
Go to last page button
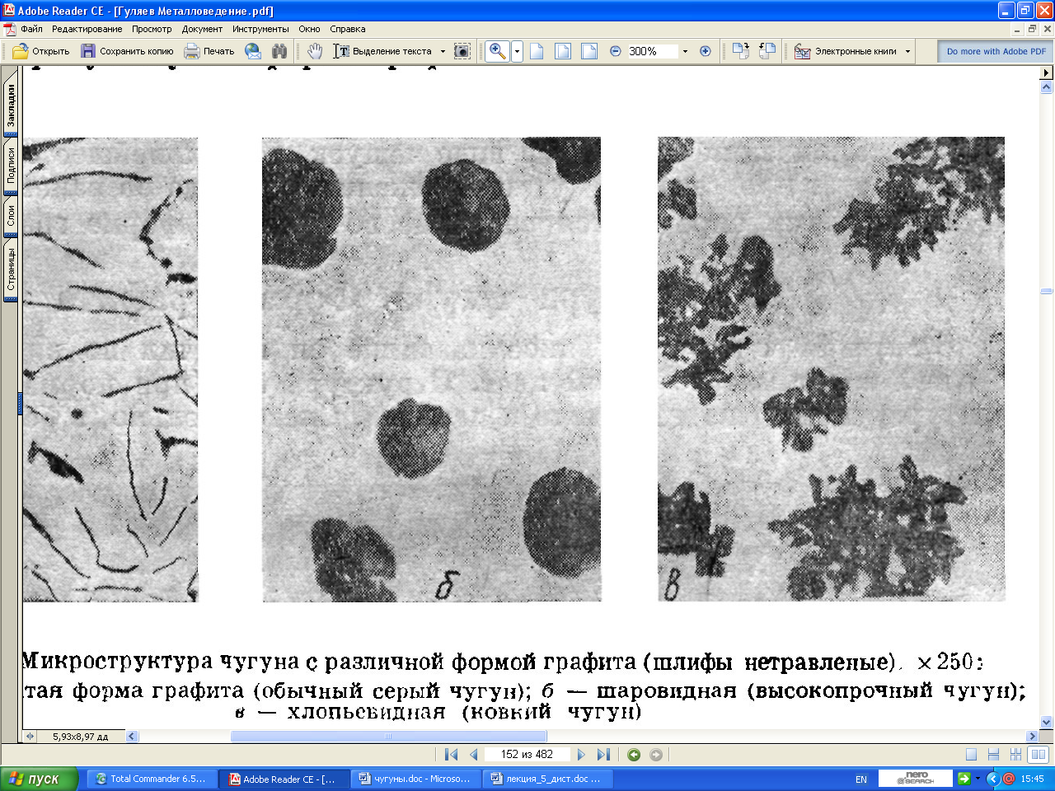[x=603, y=754]
